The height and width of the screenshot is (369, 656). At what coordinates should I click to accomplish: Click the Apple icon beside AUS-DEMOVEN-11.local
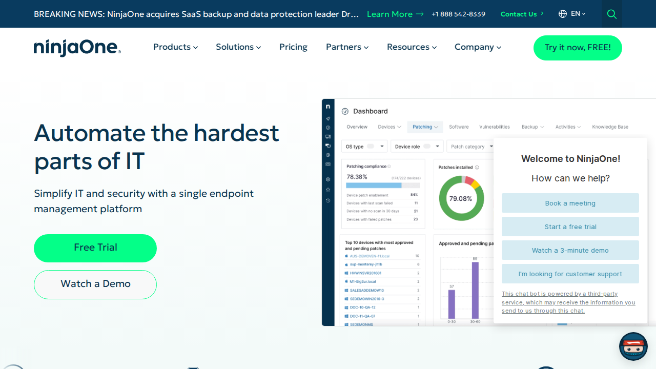pos(346,256)
